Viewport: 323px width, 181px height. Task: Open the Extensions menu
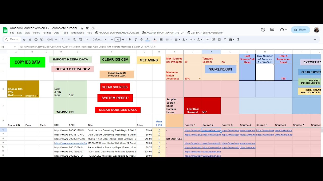coord(77,32)
